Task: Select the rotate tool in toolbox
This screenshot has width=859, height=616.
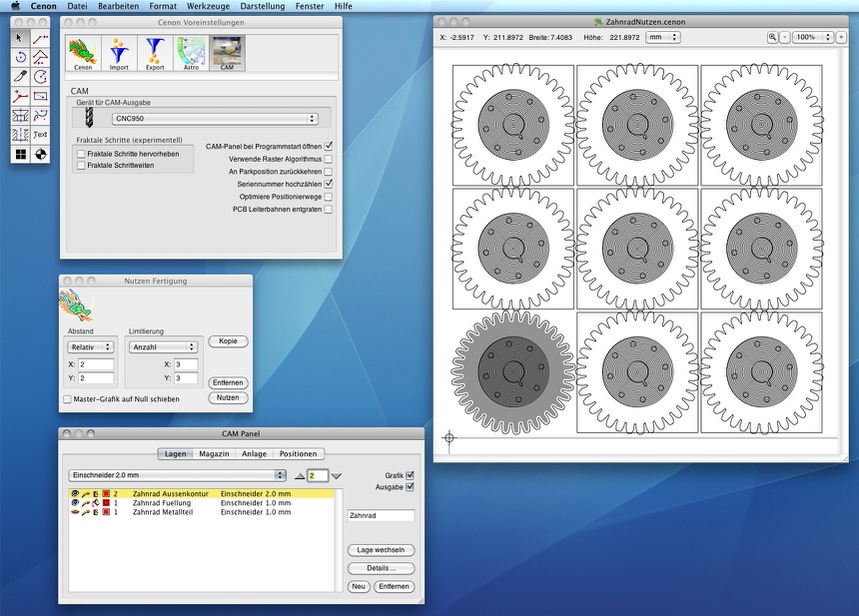Action: click(20, 58)
